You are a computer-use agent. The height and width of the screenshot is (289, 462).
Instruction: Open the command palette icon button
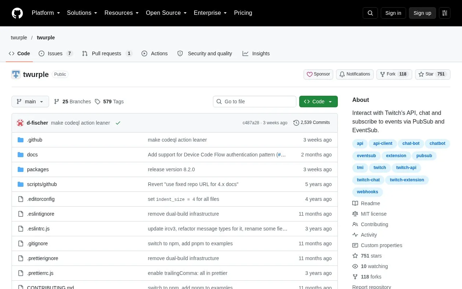tap(445, 13)
